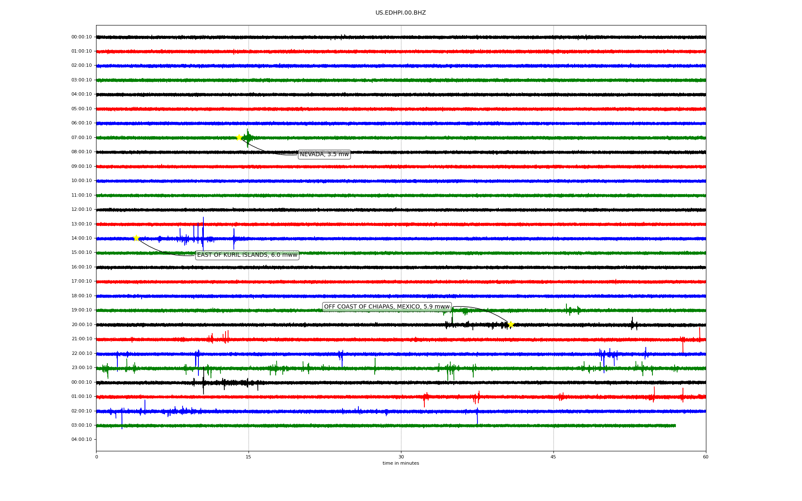Click the 06:00:10 row label
Screen dimensions: 802x501
pyautogui.click(x=81, y=123)
